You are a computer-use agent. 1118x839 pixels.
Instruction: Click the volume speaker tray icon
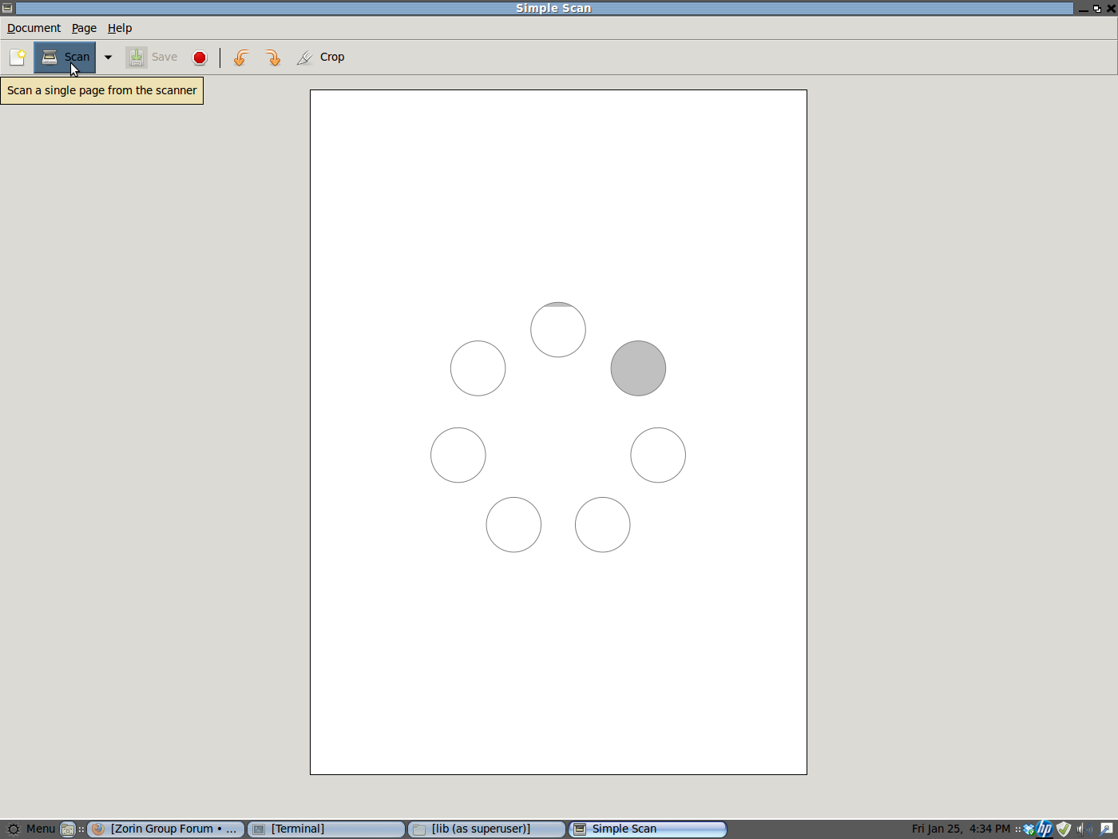tap(1083, 829)
